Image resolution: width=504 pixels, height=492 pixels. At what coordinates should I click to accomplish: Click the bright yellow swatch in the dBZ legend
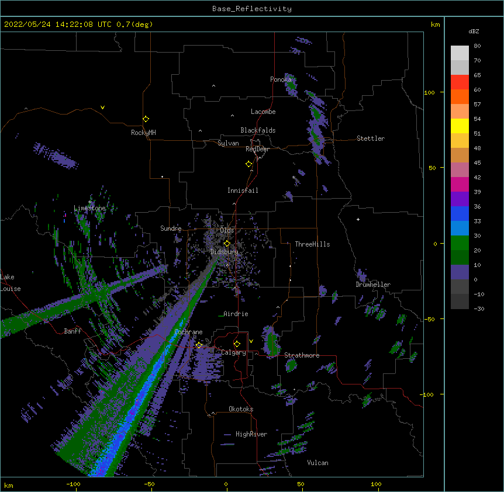coord(460,126)
